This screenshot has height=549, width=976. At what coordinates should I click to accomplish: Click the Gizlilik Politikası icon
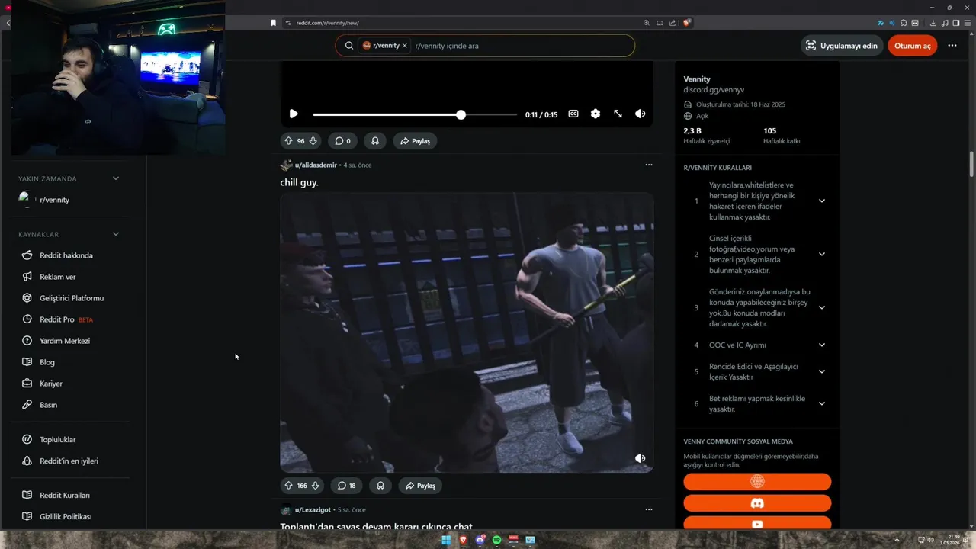[27, 517]
